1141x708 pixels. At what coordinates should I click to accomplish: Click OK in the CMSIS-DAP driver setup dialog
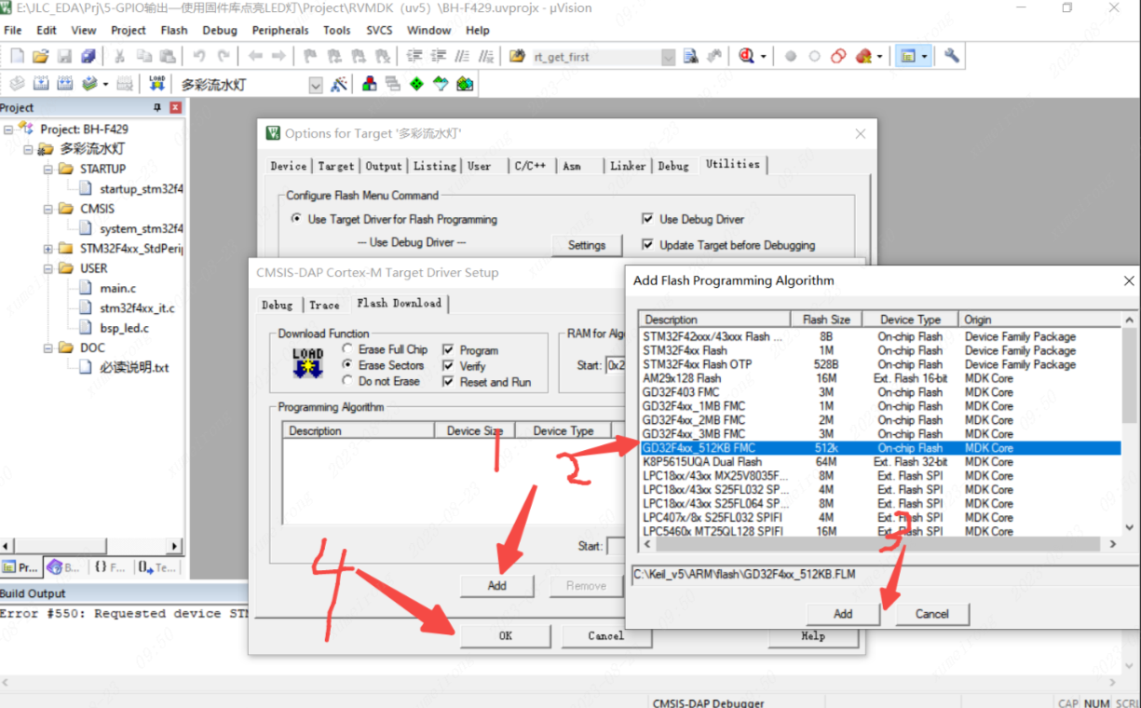(504, 635)
